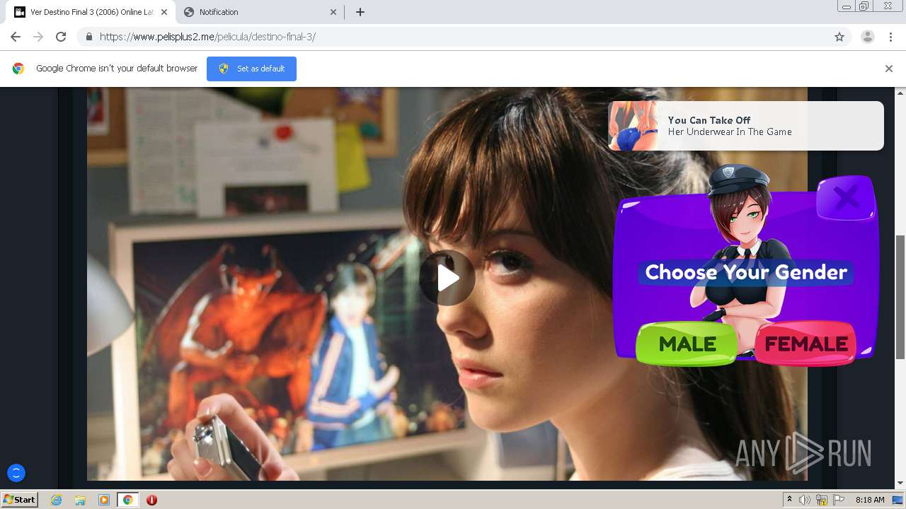Choose the pink FEMALE button
The image size is (906, 509).
[806, 344]
